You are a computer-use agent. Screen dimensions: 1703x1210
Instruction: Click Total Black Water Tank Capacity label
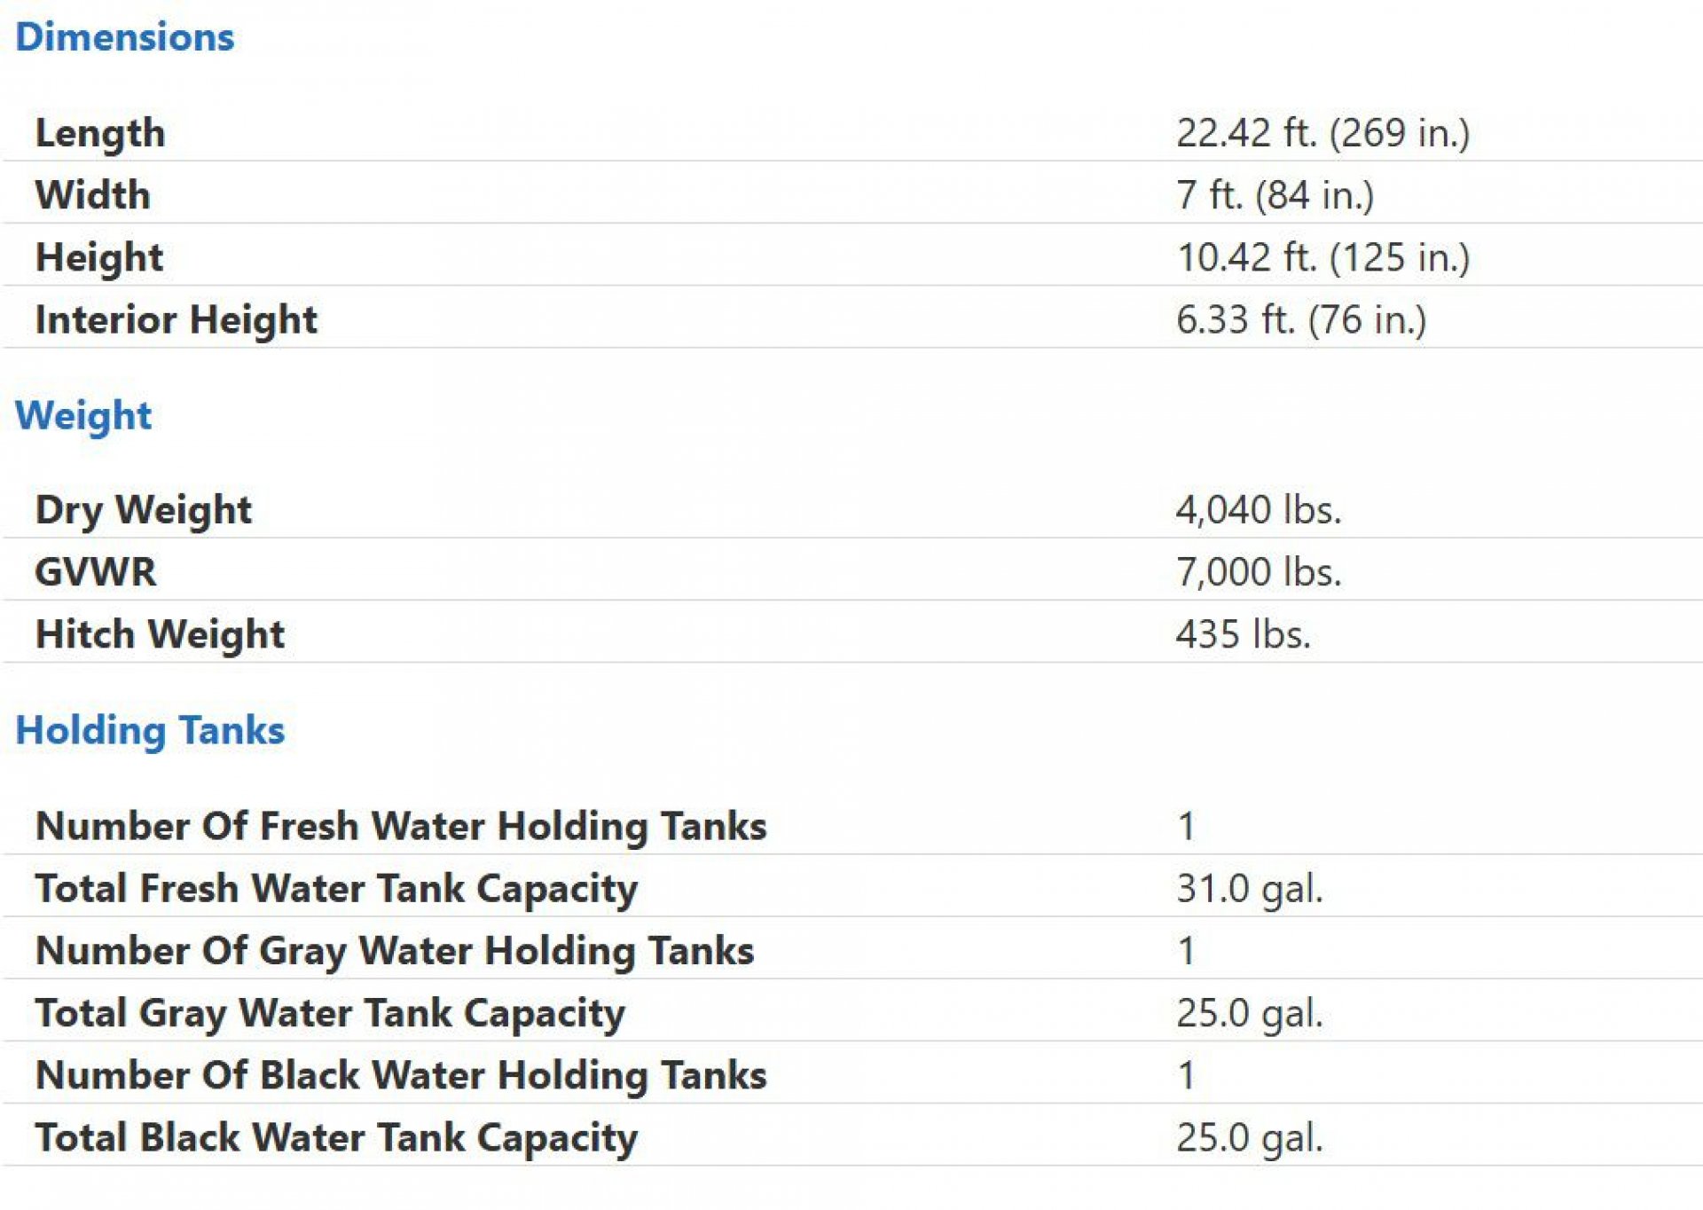336,1139
